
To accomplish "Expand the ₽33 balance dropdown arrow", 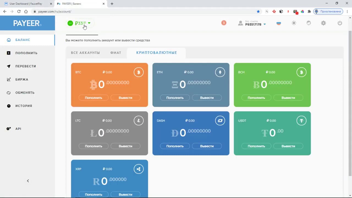I will point(89,23).
